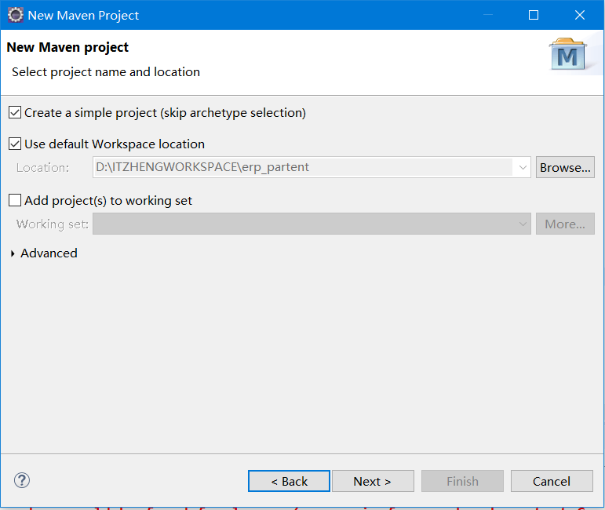Click the Browse... button

565,167
